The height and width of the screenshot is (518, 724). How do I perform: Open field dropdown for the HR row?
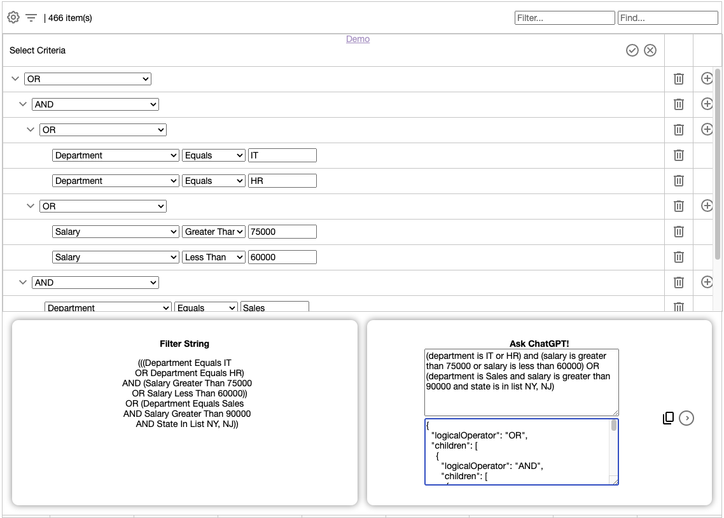click(x=115, y=181)
